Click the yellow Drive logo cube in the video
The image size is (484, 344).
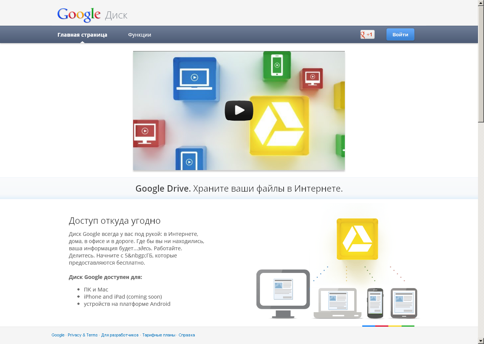[279, 126]
